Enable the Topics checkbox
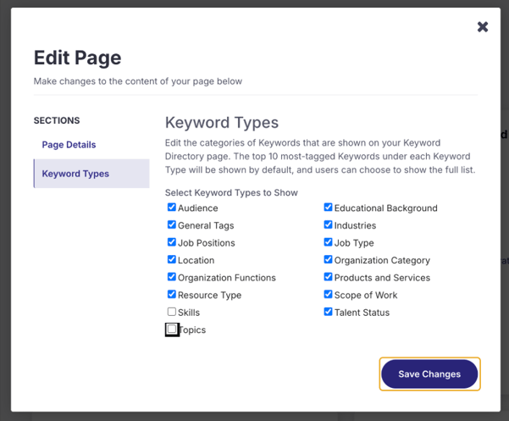 172,330
